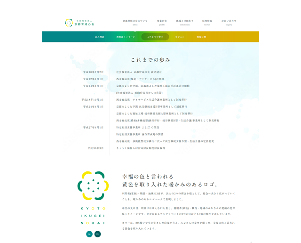Click the 平成10年7月2日 timeline date
301x243 pixels.
(93, 72)
